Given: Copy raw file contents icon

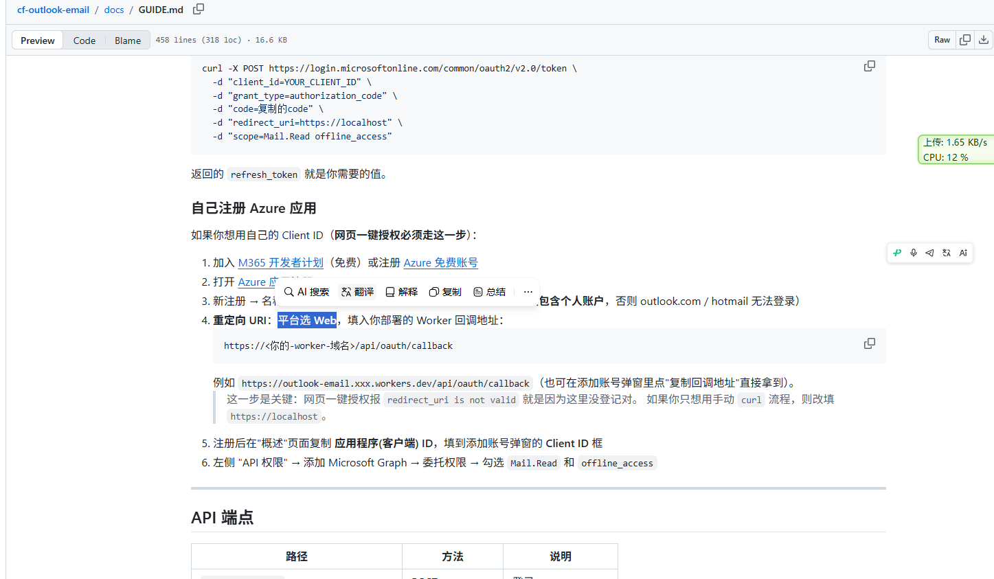Looking at the screenshot, I should point(965,40).
